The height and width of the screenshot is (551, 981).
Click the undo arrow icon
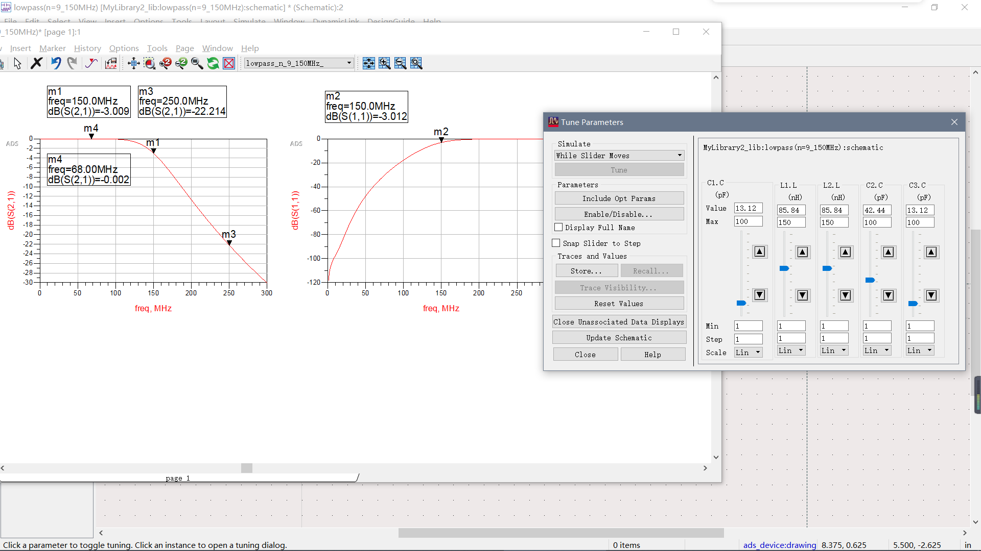click(56, 63)
